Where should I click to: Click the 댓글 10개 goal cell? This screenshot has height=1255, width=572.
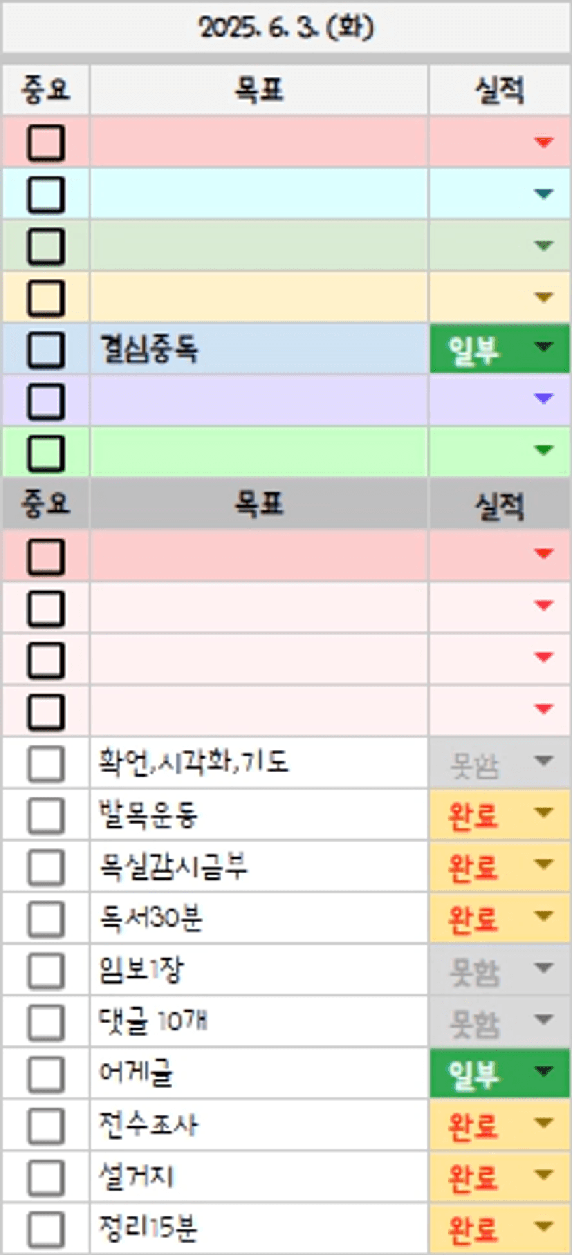click(x=258, y=1021)
